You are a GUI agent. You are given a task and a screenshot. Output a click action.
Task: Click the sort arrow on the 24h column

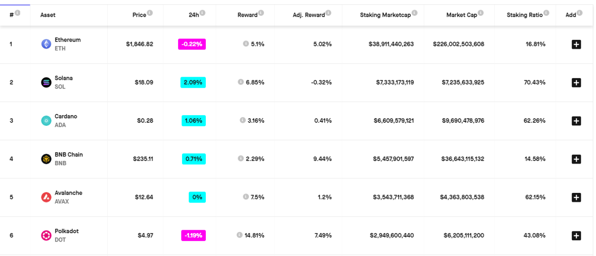(202, 13)
